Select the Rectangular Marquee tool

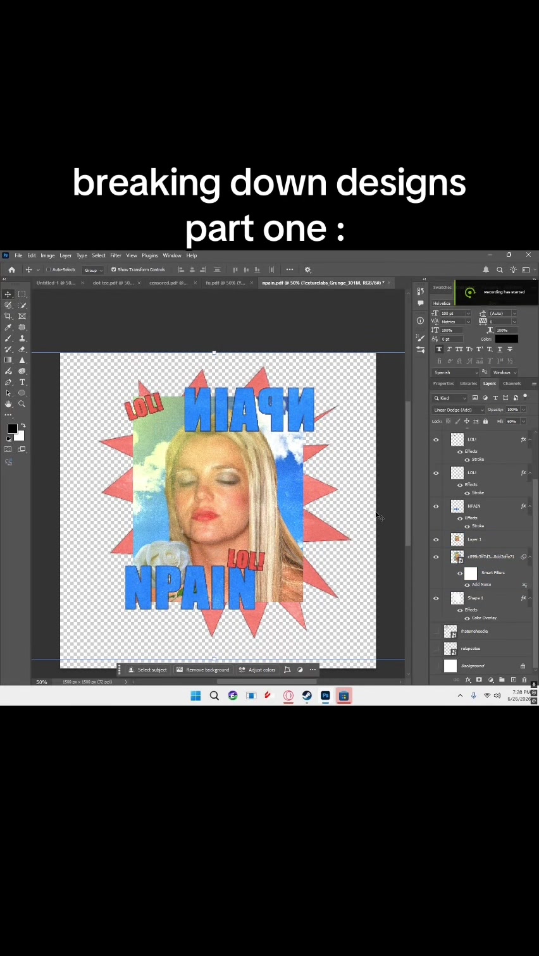point(22,294)
